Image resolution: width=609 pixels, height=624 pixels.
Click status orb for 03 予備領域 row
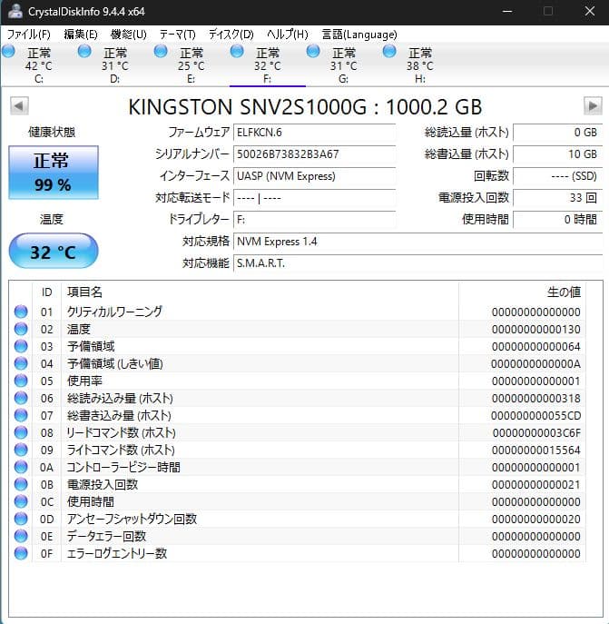(x=21, y=346)
